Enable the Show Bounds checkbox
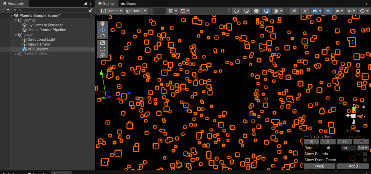 tap(365, 154)
